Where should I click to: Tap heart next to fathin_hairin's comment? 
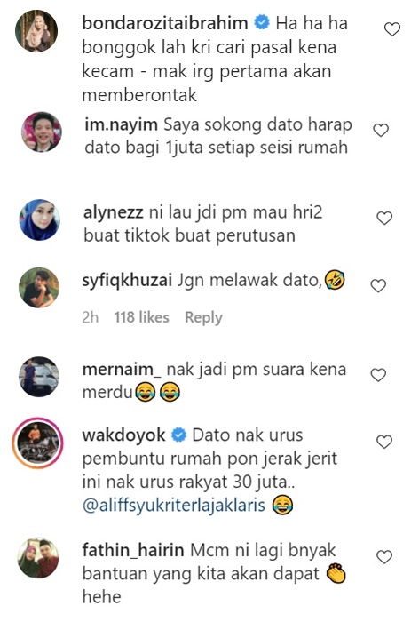click(x=384, y=557)
